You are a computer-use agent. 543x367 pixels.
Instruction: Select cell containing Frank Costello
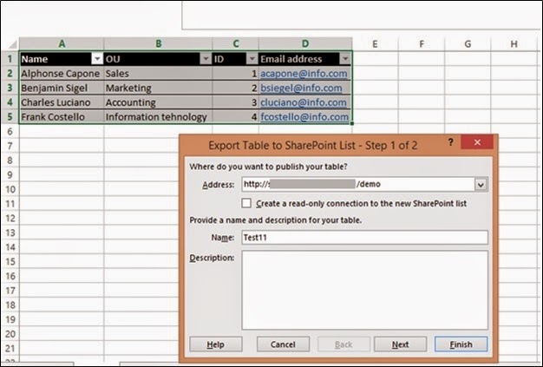click(x=62, y=117)
